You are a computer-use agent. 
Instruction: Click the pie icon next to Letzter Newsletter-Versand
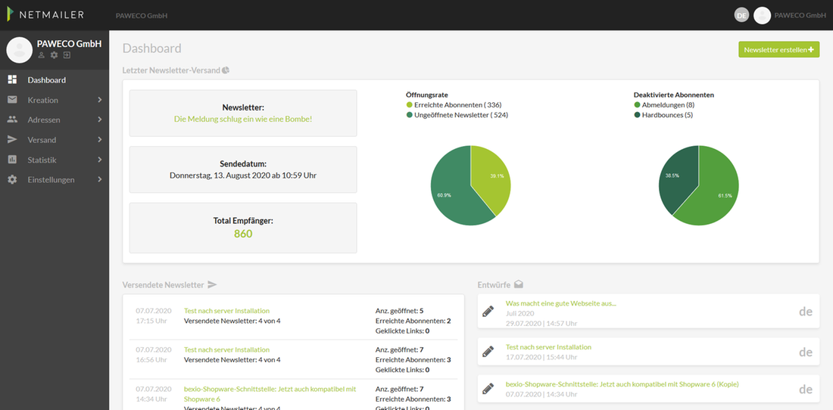(x=226, y=70)
